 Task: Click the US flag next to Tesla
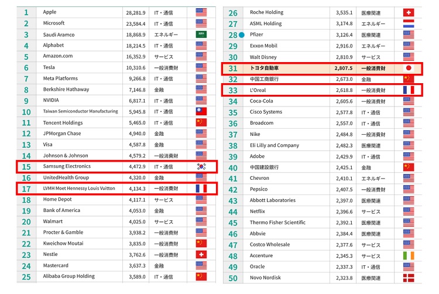[201, 67]
